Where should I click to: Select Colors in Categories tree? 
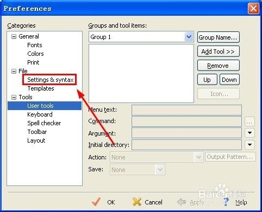35,54
